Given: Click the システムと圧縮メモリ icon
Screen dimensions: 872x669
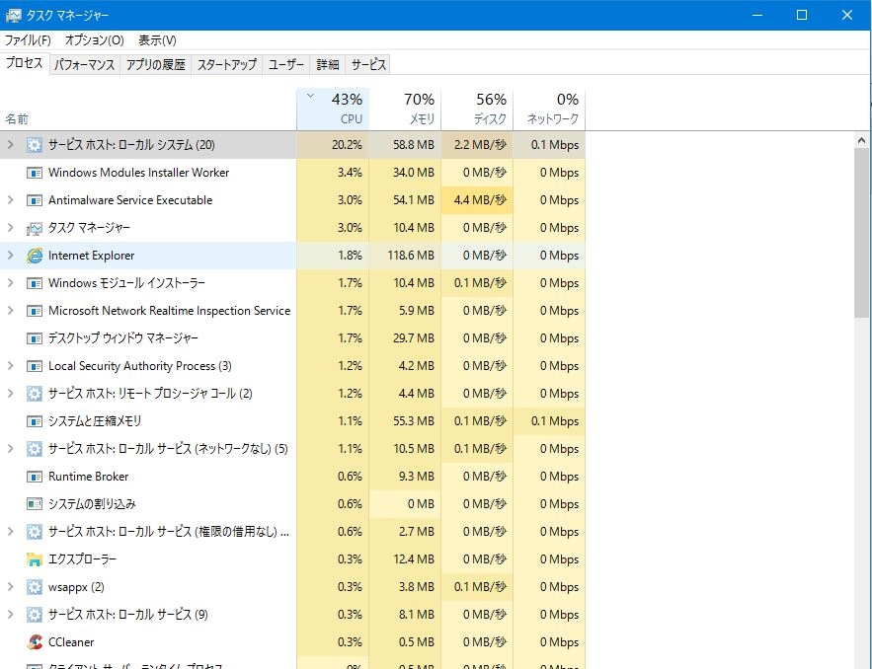Looking at the screenshot, I should pos(35,421).
